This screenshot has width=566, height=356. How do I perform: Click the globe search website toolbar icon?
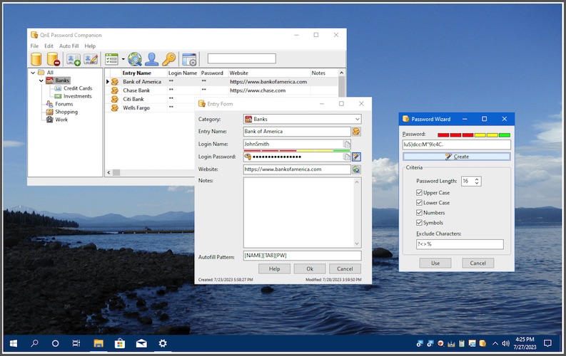click(x=134, y=59)
